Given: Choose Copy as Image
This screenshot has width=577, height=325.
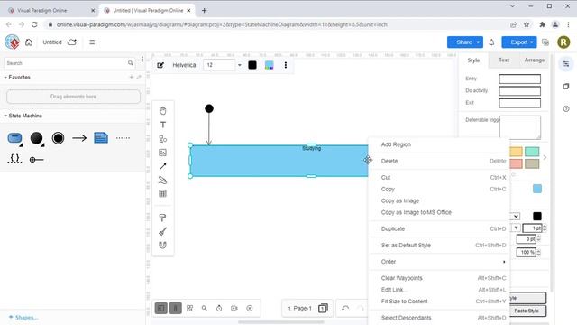Looking at the screenshot, I should click(439, 200).
